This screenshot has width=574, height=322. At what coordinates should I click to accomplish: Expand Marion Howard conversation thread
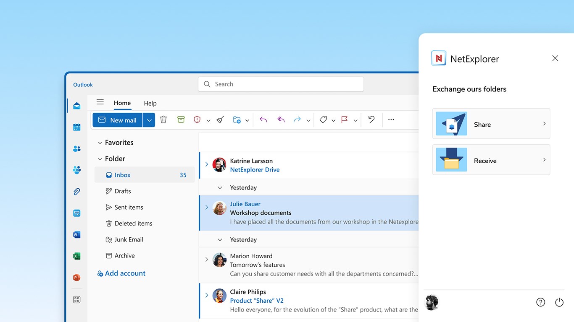(x=207, y=260)
